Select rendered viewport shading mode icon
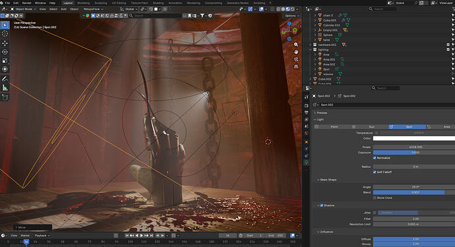This screenshot has height=247, width=455. (x=293, y=9)
